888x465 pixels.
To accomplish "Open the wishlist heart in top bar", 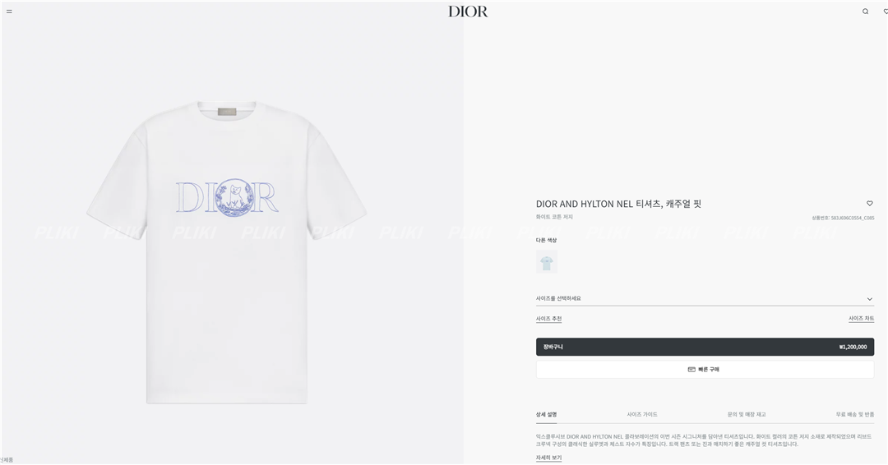I will pyautogui.click(x=886, y=12).
